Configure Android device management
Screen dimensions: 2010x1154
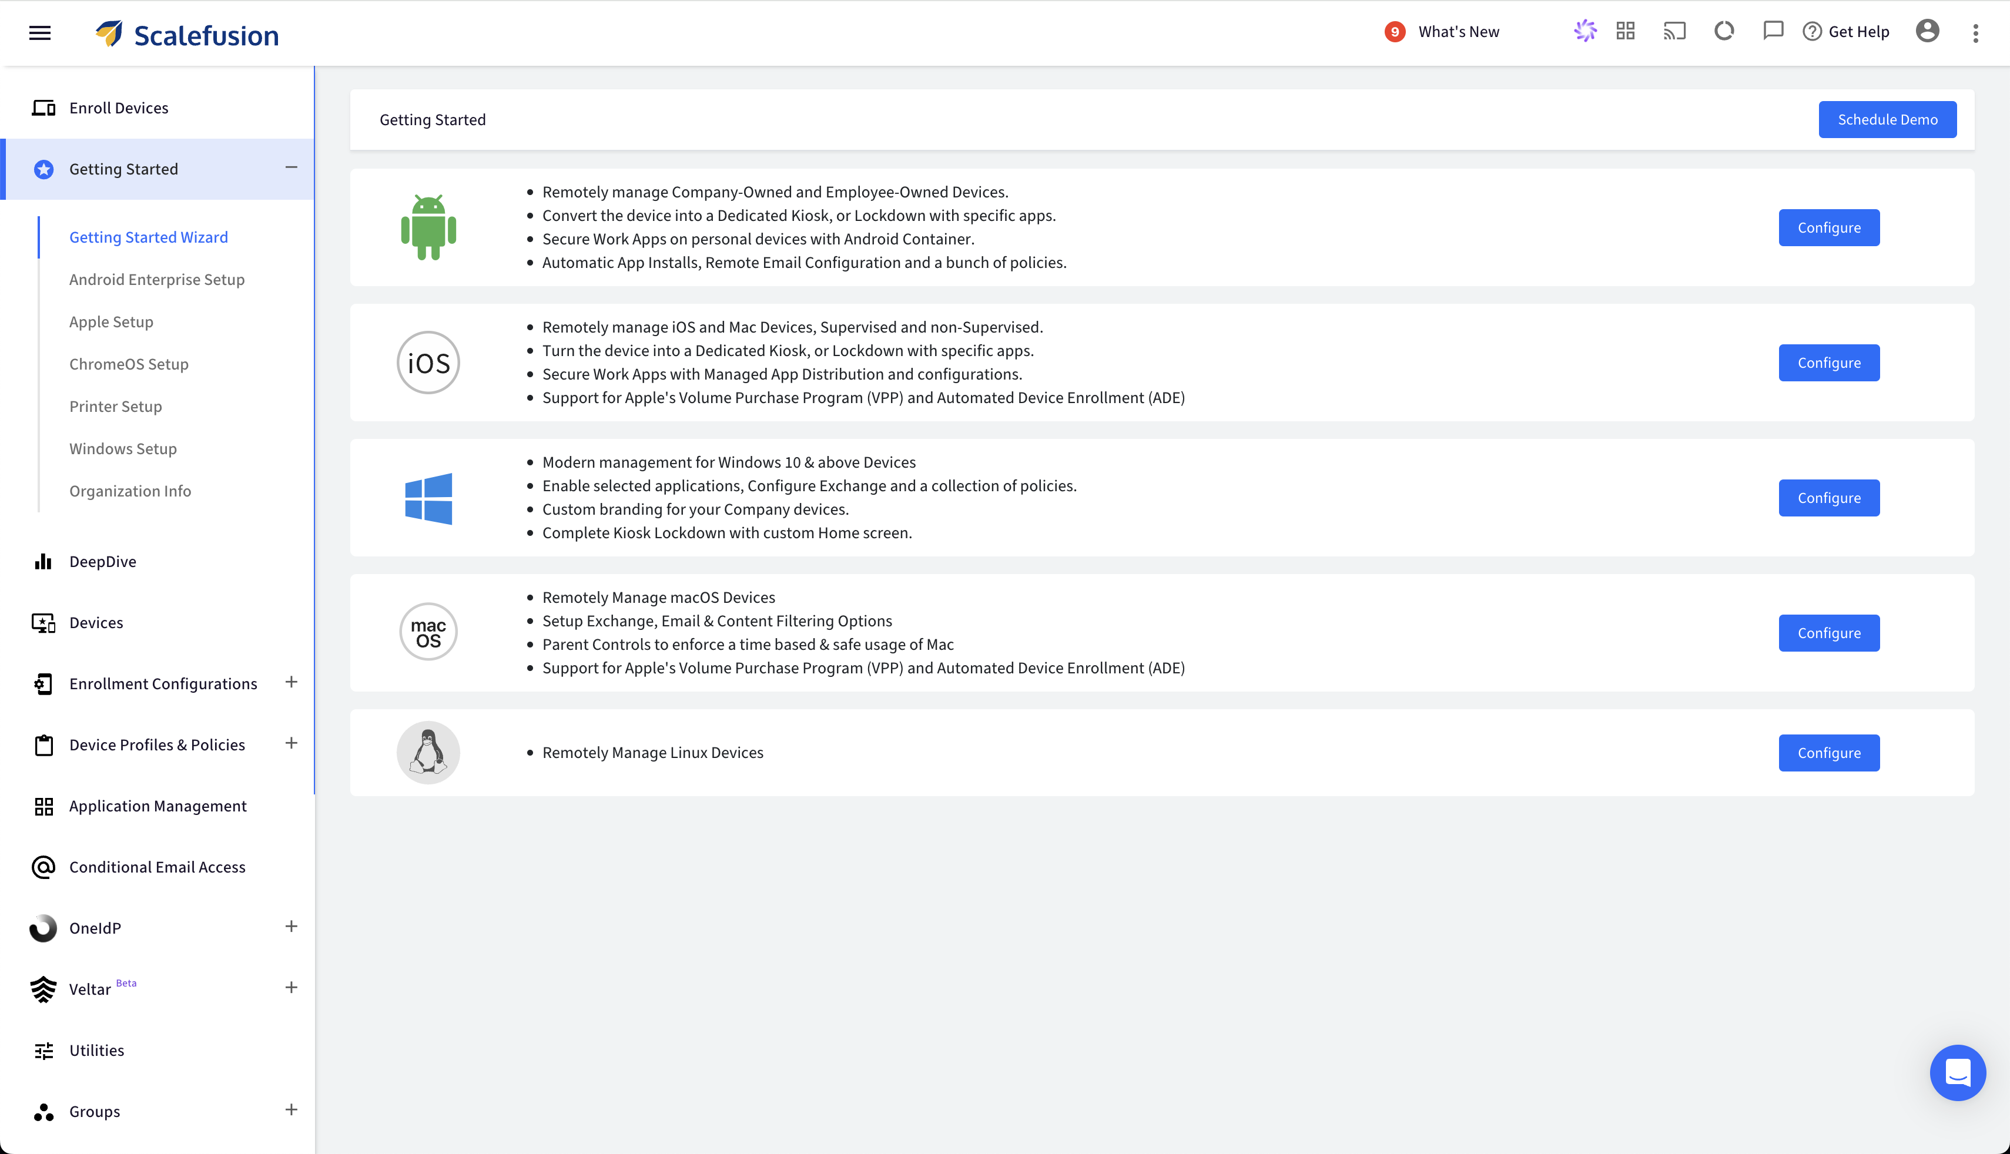pos(1828,227)
